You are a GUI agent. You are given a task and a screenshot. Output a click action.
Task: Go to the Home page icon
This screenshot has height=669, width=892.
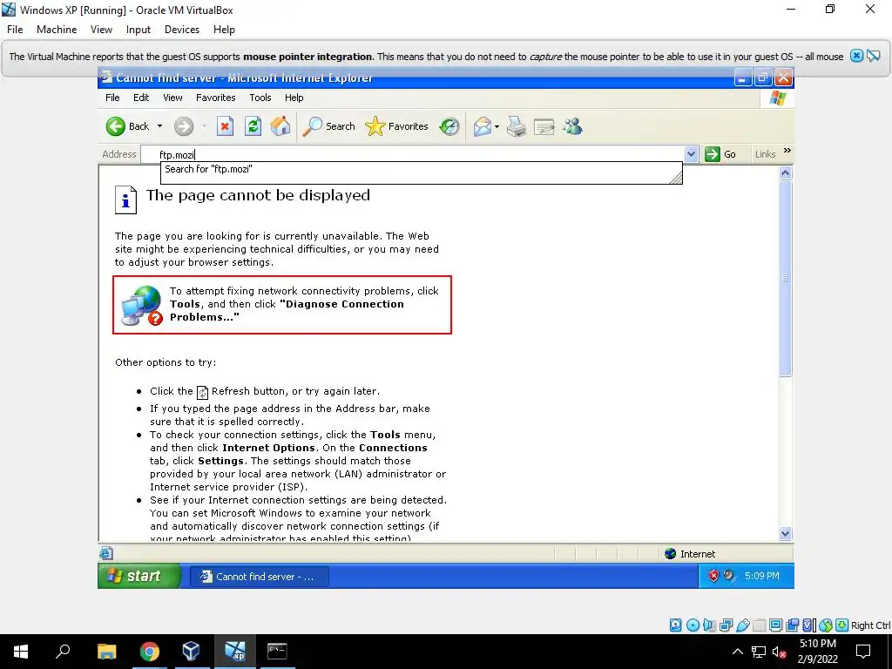(280, 126)
